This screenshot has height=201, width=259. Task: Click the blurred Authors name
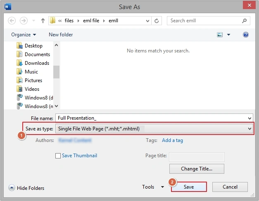[x=75, y=140]
